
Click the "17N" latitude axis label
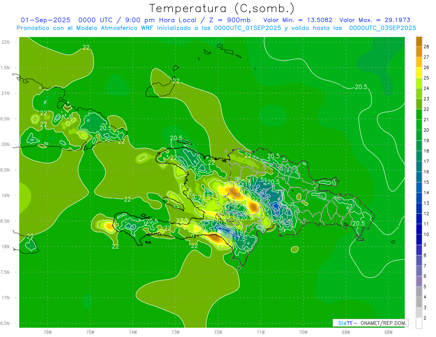pos(6,298)
